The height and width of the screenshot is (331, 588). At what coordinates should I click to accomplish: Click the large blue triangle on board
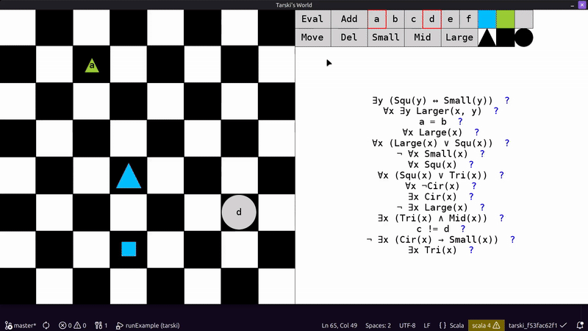click(129, 177)
